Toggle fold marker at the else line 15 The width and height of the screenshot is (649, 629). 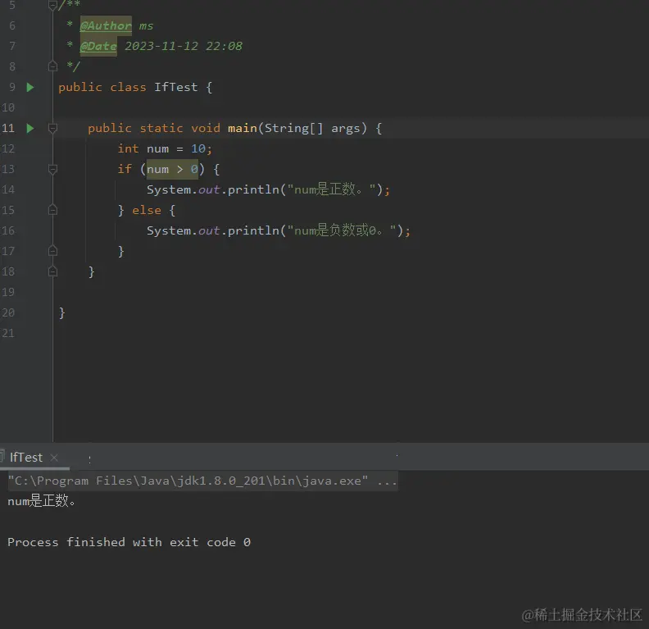pyautogui.click(x=52, y=210)
